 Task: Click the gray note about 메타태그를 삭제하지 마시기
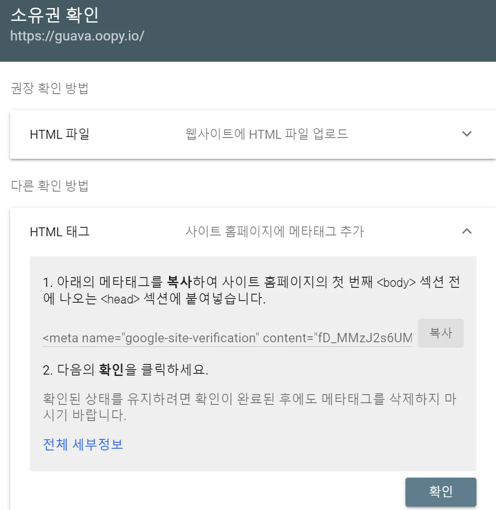click(x=250, y=407)
